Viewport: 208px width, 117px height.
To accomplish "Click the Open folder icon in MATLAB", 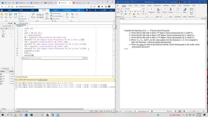I will [x=6, y=14].
